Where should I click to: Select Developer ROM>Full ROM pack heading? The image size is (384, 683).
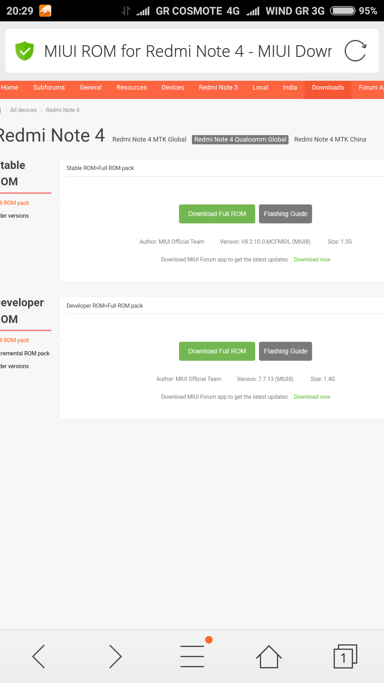[x=105, y=306]
